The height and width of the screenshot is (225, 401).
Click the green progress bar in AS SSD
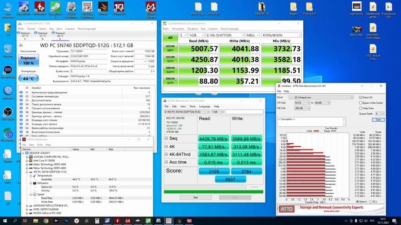click(x=213, y=192)
